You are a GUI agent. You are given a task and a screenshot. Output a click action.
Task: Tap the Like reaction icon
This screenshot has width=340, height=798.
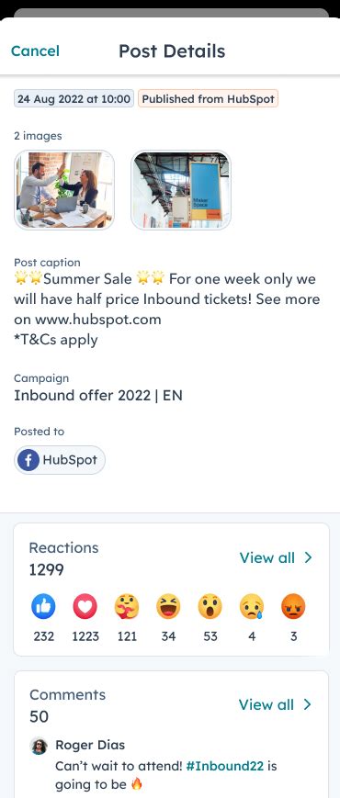(x=44, y=607)
